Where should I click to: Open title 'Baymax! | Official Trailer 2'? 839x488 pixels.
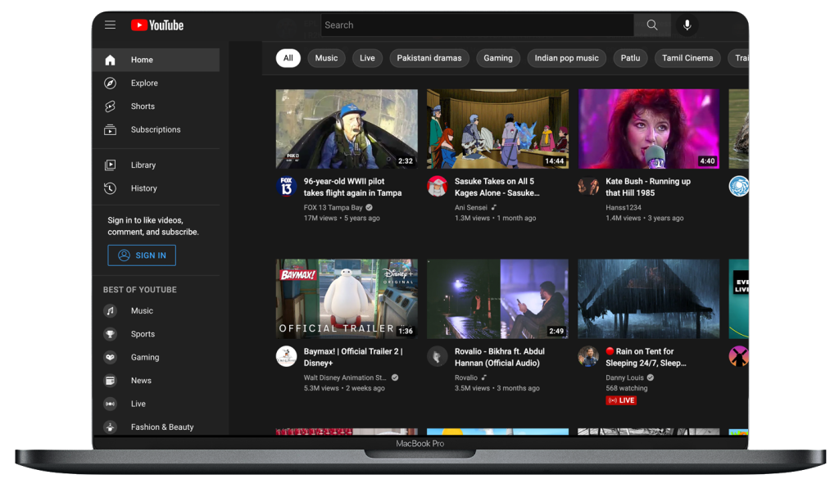pos(353,357)
